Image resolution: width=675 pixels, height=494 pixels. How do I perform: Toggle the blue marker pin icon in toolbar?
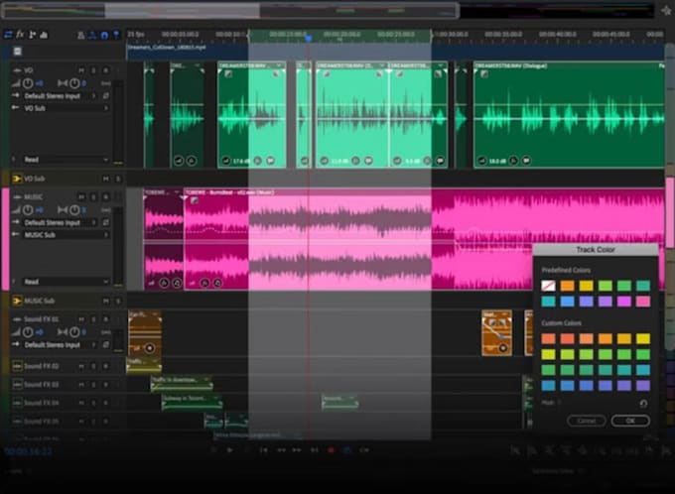tap(116, 36)
